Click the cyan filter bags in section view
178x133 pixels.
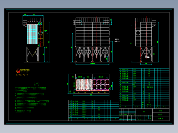[x=32, y=34]
